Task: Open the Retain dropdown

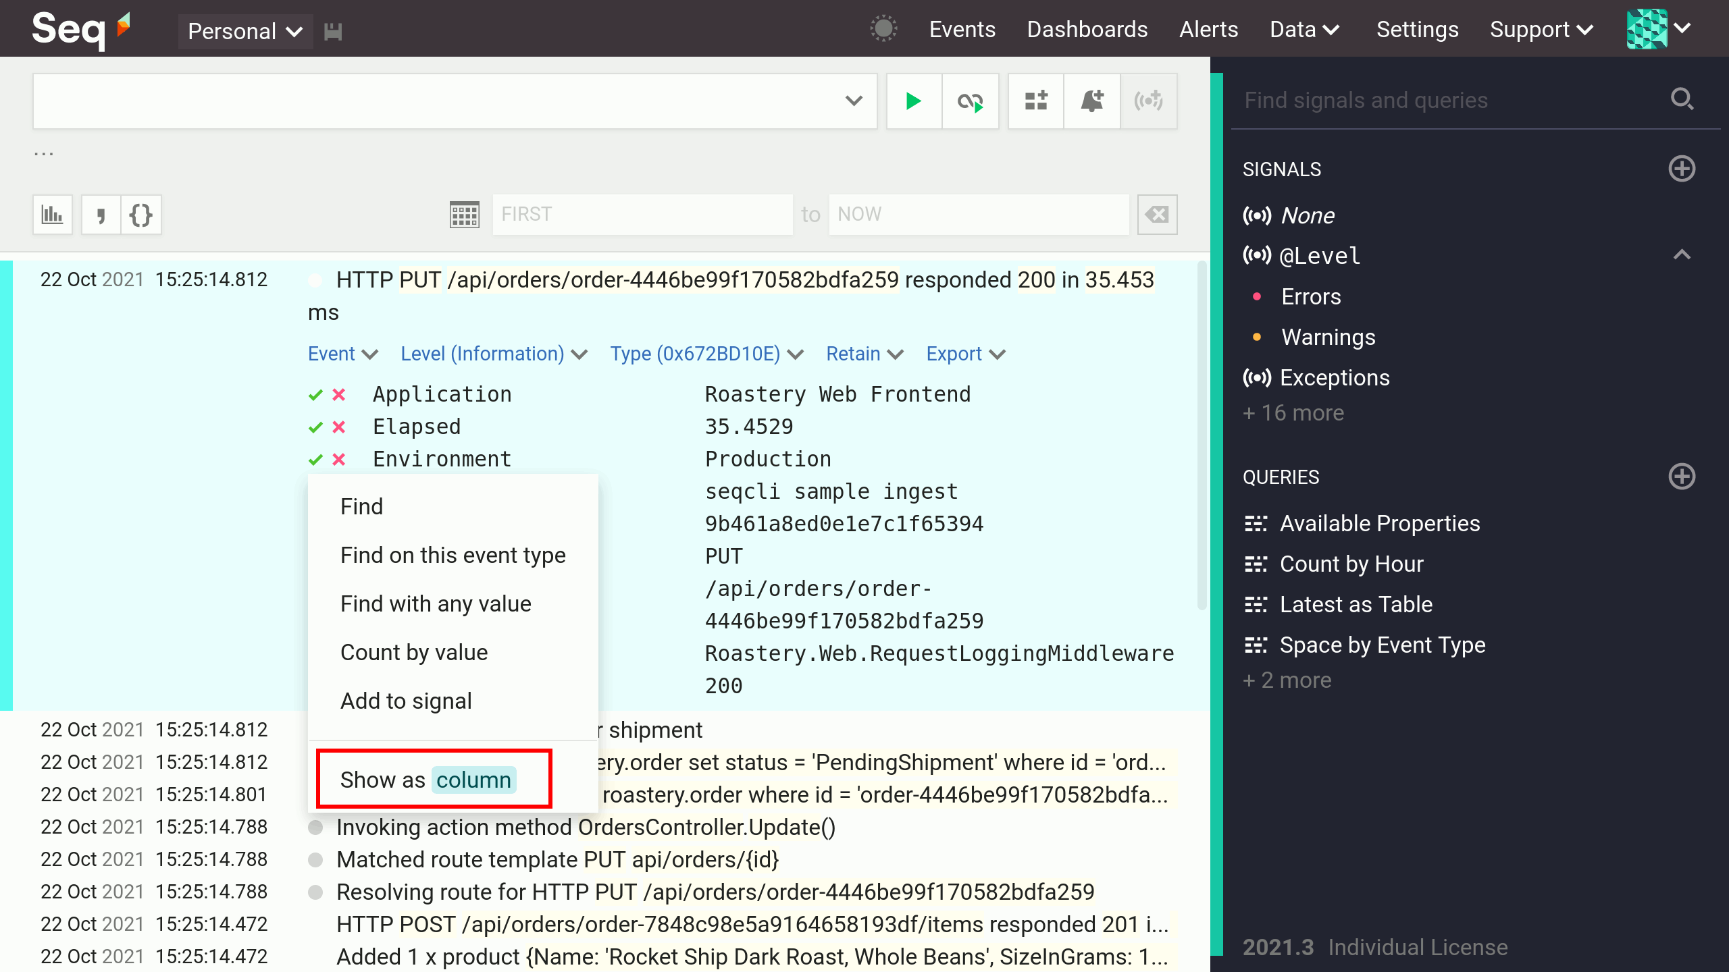Action: [x=864, y=354]
